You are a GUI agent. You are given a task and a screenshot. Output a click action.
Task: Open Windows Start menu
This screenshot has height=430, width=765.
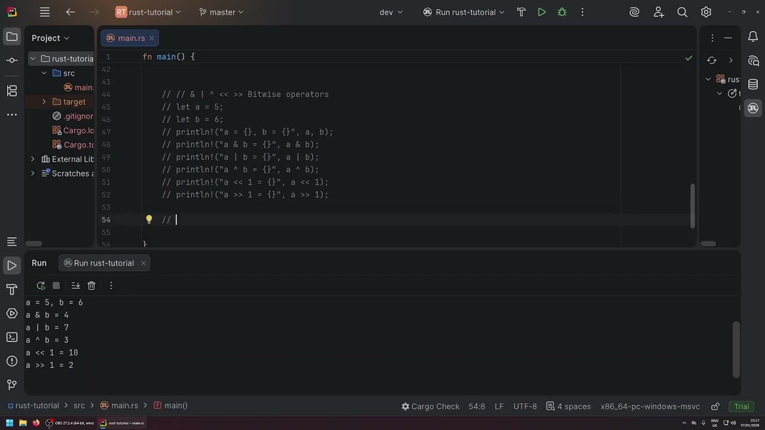[x=10, y=423]
